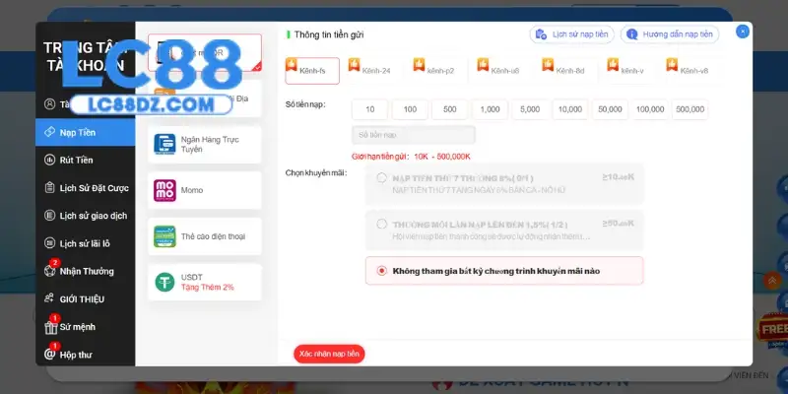
Task: Click the Momo logo icon
Action: [164, 190]
